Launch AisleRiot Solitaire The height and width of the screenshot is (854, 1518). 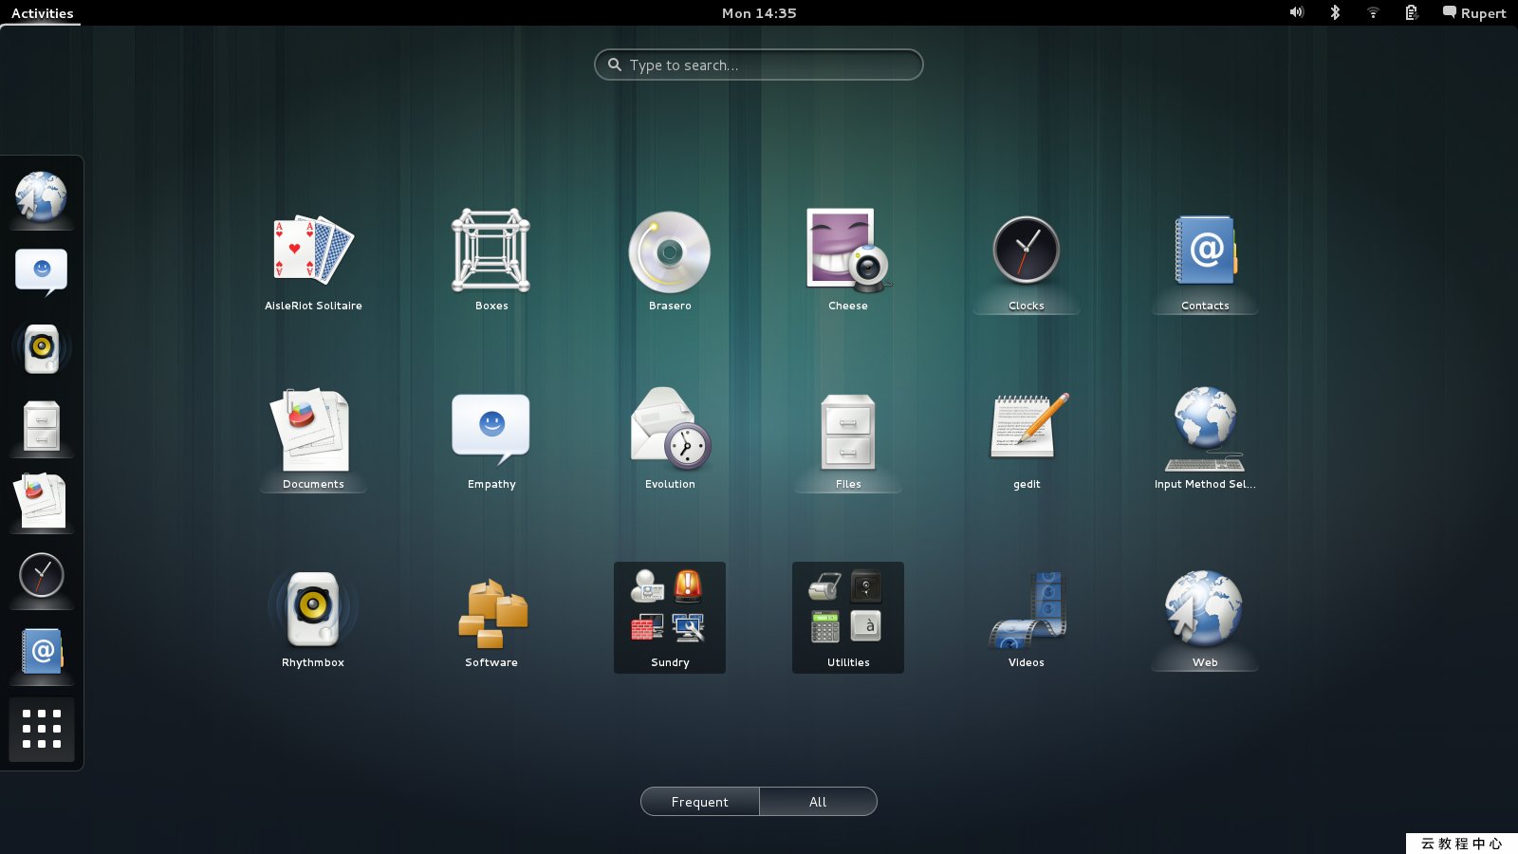313,251
